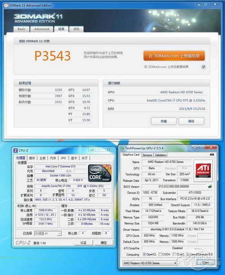
Task: Click the ATI Radeon logo in GPU-Z
Action: click(x=203, y=170)
